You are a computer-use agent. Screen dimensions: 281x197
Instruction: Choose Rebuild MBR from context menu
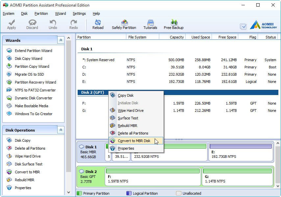click(136, 126)
